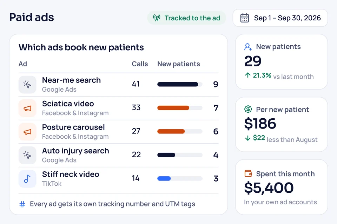Click the green down arrow next to $22
Screen dimensions: 337x224
247,138
